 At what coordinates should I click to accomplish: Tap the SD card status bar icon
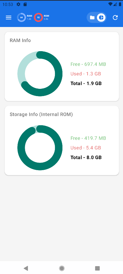25,4
